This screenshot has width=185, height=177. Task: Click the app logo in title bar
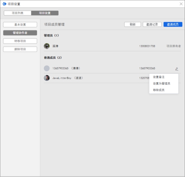pyautogui.click(x=4, y=4)
